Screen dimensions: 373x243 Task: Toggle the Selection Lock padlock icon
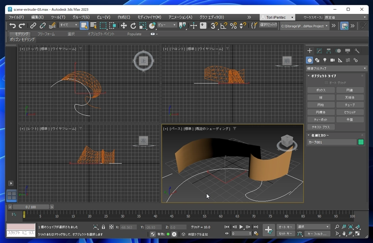(x=103, y=227)
